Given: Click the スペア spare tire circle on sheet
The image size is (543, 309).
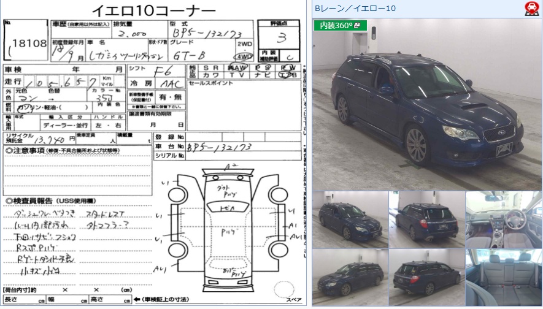Looking at the screenshot, I should 285,289.
